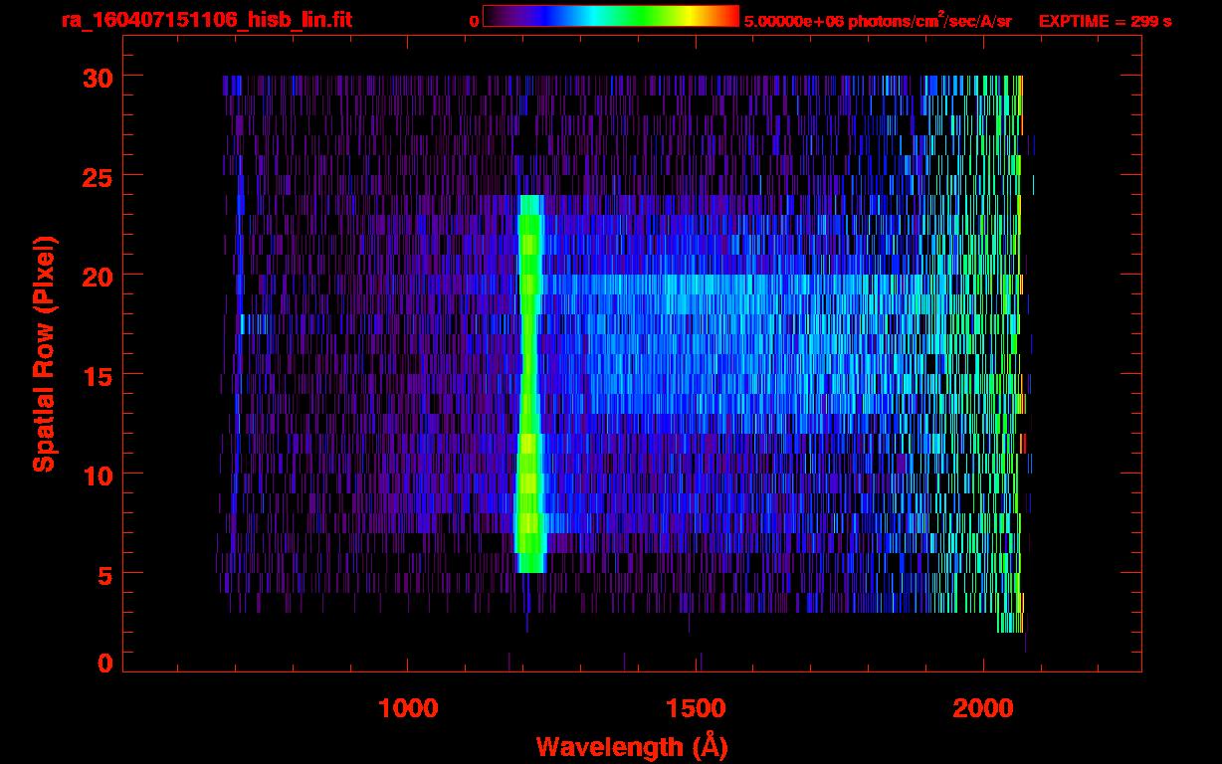The width and height of the screenshot is (1222, 764).
Task: Click the rainbow color scale bar
Action: click(610, 16)
